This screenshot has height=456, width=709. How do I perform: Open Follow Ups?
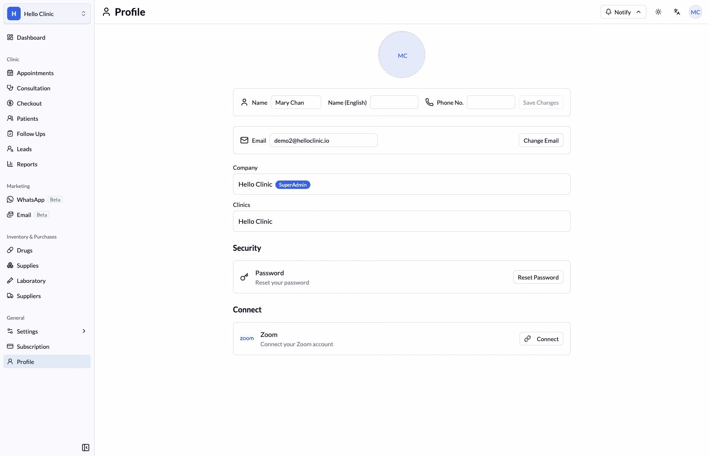pos(47,133)
